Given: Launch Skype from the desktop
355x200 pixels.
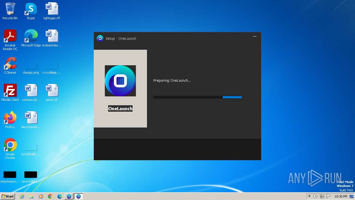Looking at the screenshot, I should click(31, 11).
